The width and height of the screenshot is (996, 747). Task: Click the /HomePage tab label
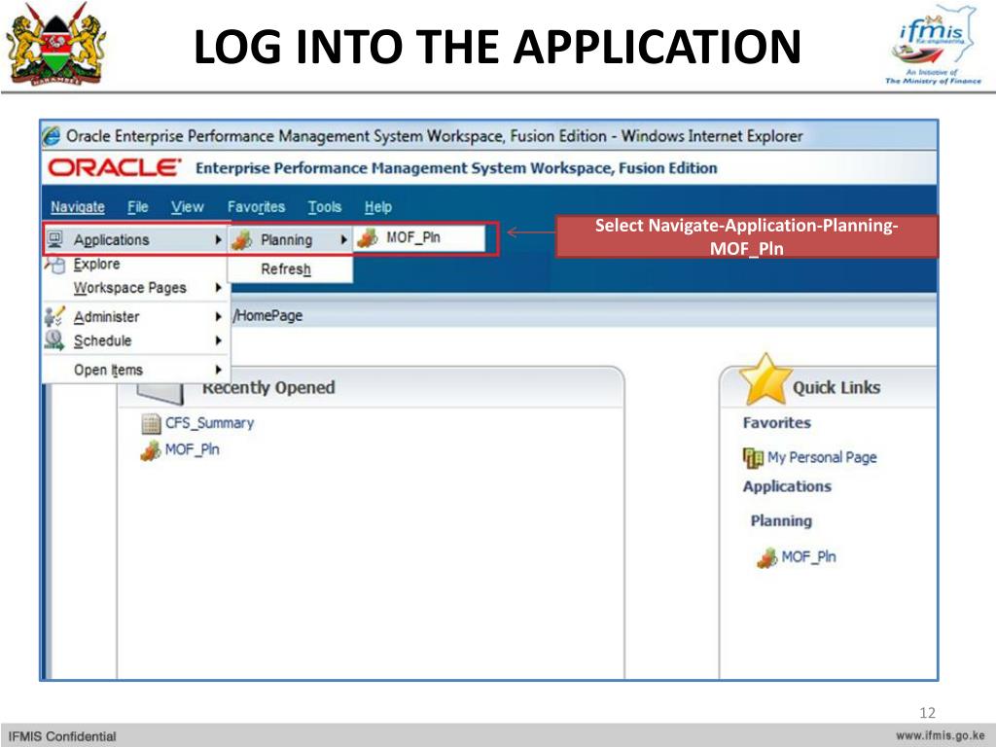click(267, 316)
